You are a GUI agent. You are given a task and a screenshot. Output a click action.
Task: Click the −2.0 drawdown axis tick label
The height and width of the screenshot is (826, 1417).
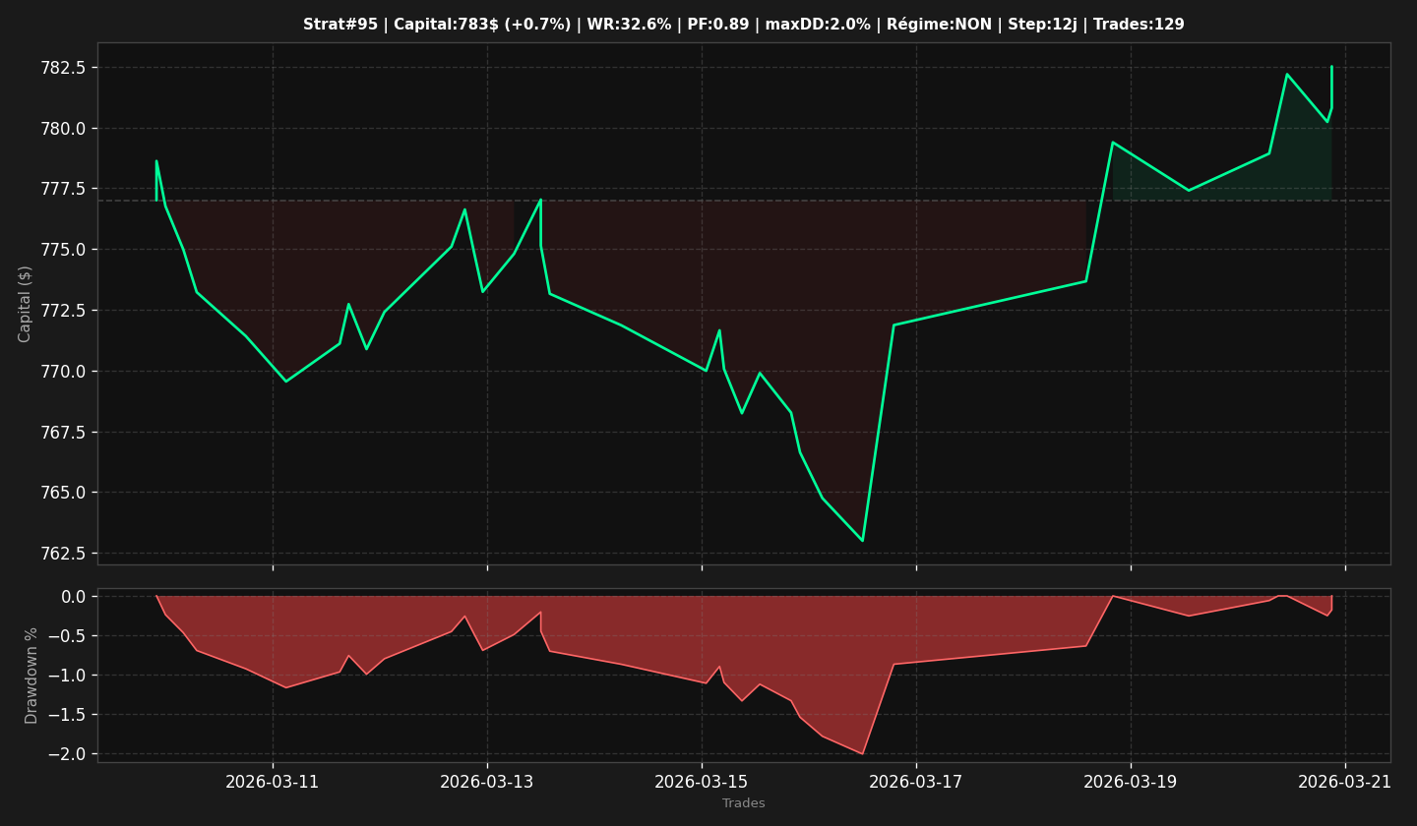[x=67, y=754]
